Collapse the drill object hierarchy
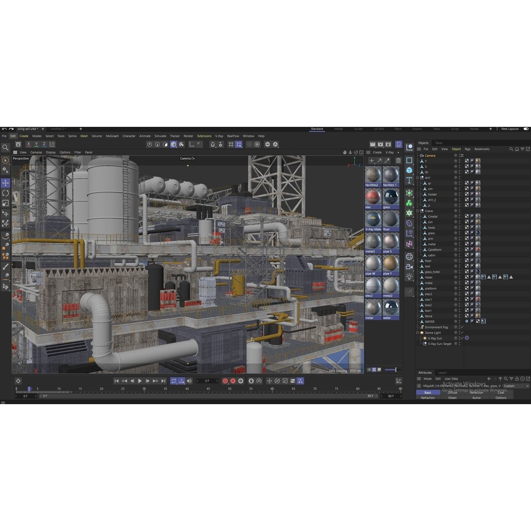The width and height of the screenshot is (531, 531). tap(417, 178)
